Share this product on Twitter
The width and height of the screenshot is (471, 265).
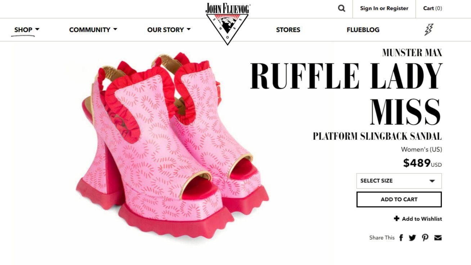412,238
